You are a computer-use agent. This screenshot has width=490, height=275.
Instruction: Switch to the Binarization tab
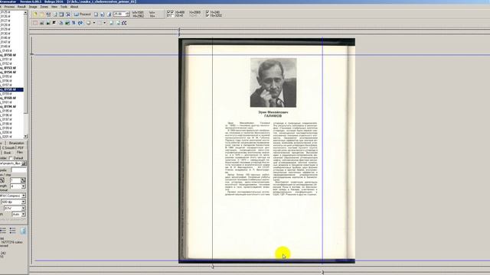tap(17, 143)
